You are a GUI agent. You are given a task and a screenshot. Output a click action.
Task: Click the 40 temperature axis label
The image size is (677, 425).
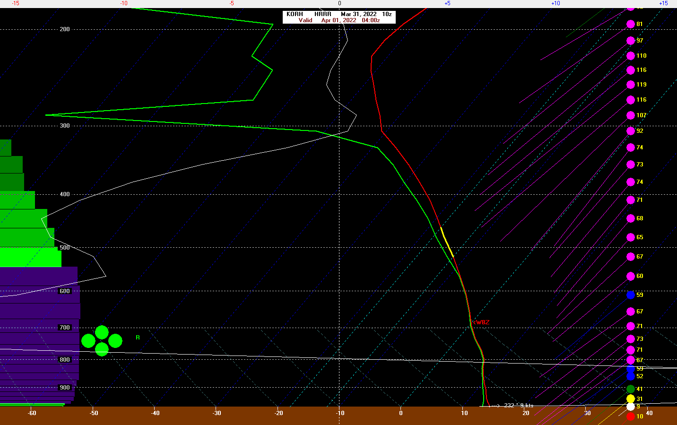point(649,413)
